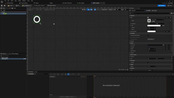
Task: Click the brush image thumbnail
Action: coord(149,21)
